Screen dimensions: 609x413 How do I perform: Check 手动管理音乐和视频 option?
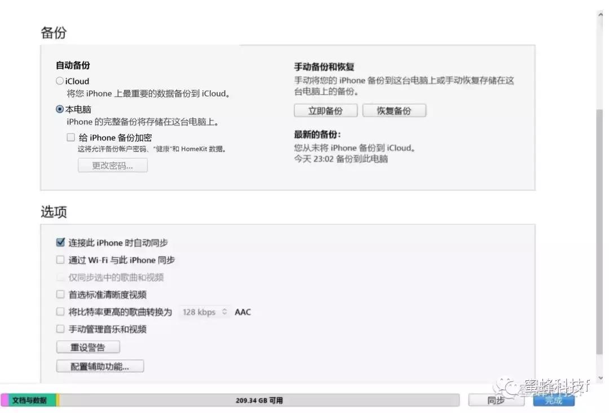tap(60, 329)
